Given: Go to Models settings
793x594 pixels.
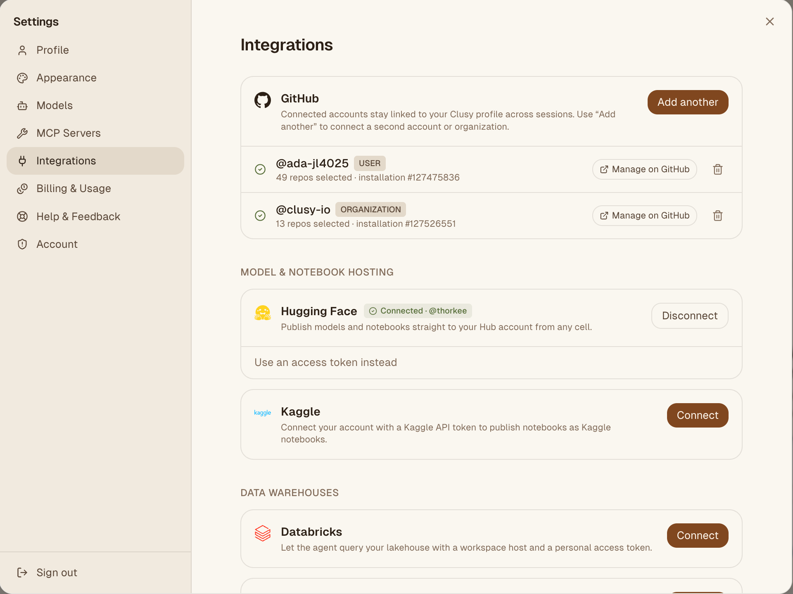Looking at the screenshot, I should click(95, 106).
